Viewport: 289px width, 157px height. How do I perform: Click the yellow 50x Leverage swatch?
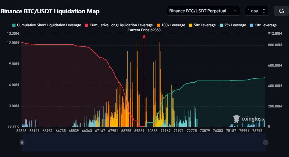(191, 25)
